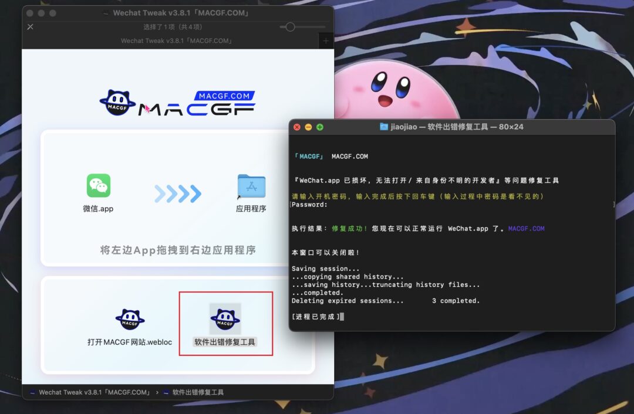Viewport: 634px width, 414px height.
Task: Click the MACGF cat mascot logo
Action: [x=118, y=101]
